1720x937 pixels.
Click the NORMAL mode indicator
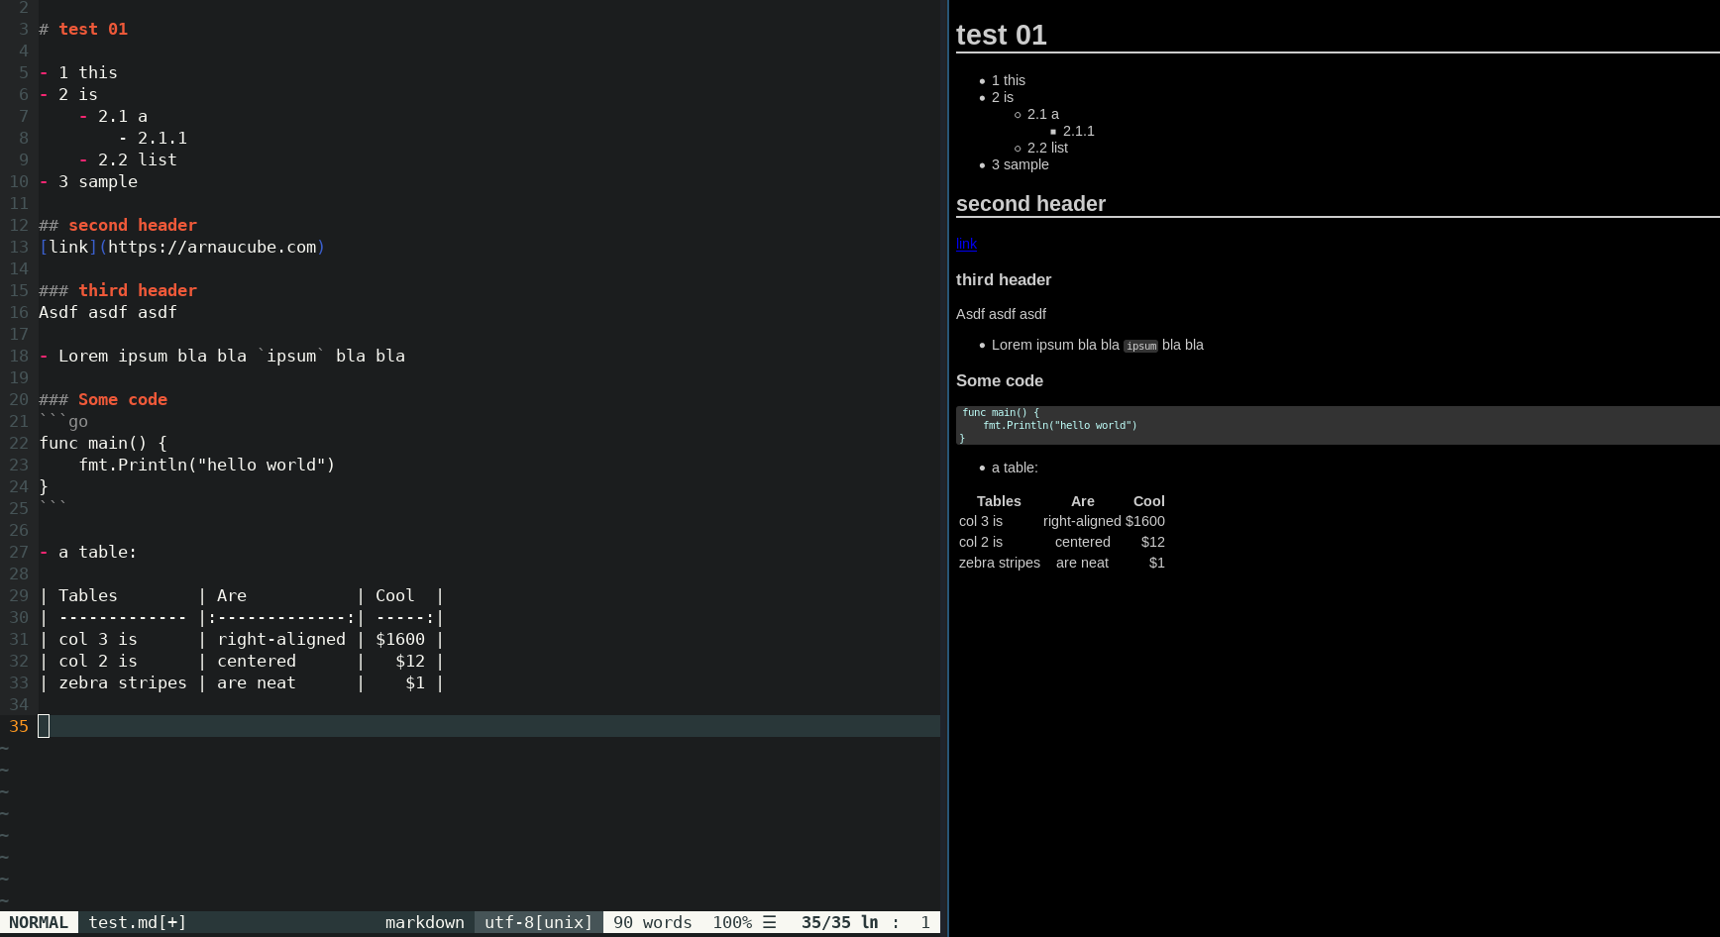click(x=39, y=922)
